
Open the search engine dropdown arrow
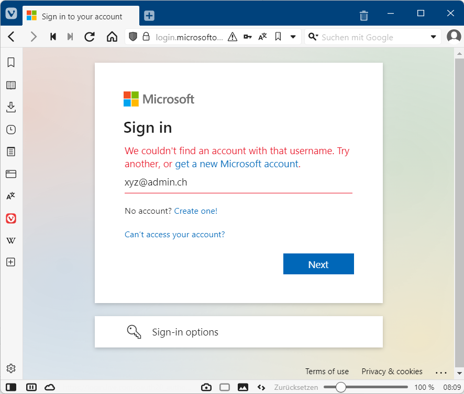point(433,37)
